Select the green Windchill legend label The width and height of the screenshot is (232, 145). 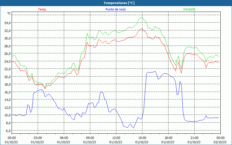(189, 9)
